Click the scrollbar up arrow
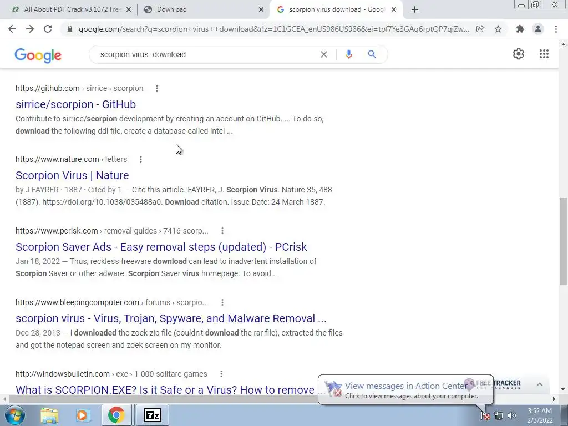The height and width of the screenshot is (426, 568). point(563,44)
